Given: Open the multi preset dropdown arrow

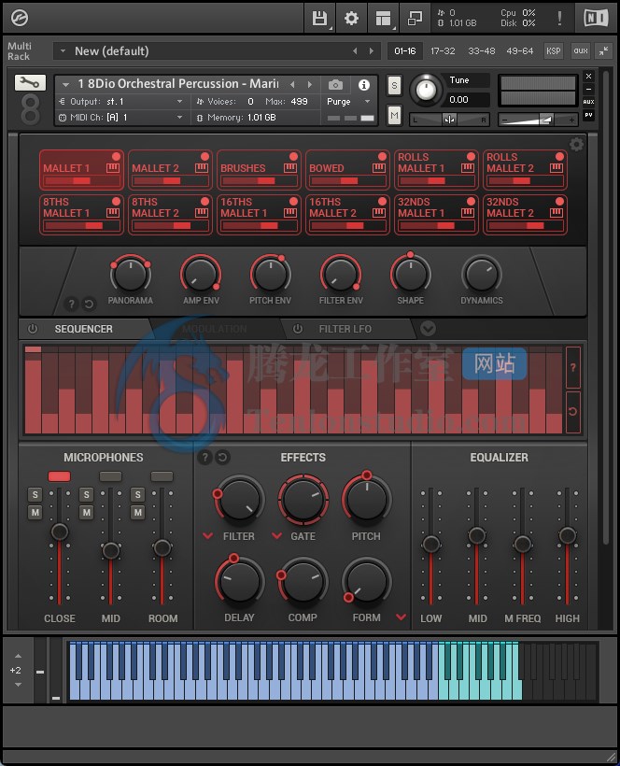Looking at the screenshot, I should tap(63, 50).
